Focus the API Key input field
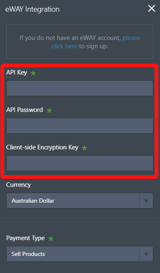The image size is (160, 273). (x=80, y=88)
